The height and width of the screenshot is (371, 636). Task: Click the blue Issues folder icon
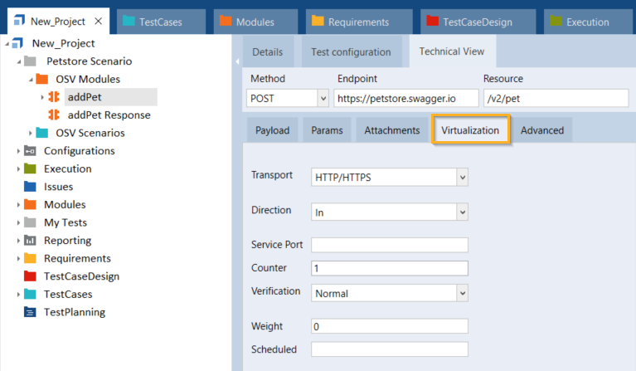coord(31,187)
